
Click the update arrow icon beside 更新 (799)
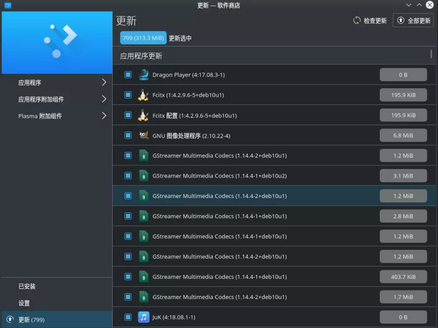[x=10, y=319]
